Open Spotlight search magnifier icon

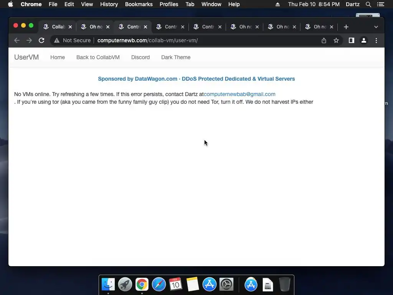368,4
